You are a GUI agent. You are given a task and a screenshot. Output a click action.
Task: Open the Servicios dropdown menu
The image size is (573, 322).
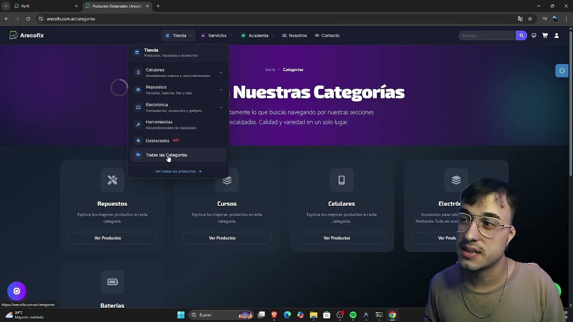(217, 35)
